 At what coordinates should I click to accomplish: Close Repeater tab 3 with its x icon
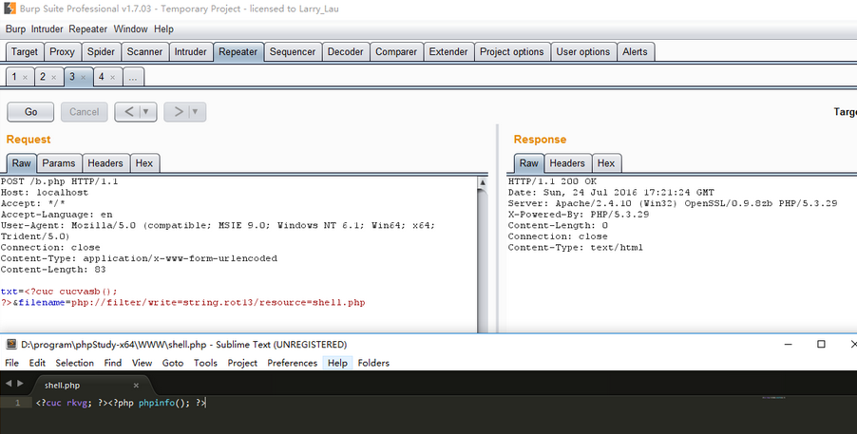pyautogui.click(x=83, y=78)
